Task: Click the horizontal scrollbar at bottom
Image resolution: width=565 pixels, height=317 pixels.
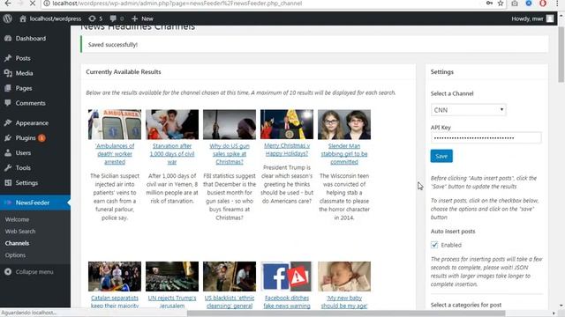Action: [x=346, y=313]
